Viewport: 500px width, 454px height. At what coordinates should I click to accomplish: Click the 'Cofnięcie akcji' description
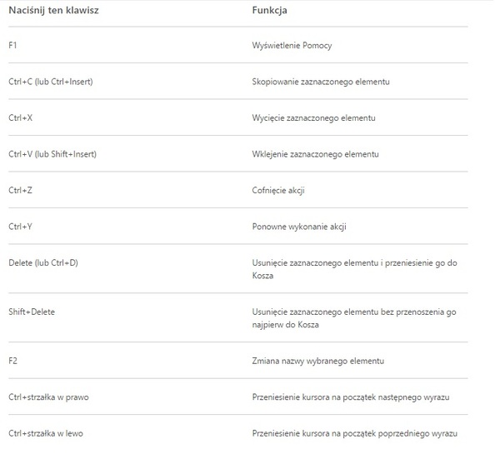[278, 190]
